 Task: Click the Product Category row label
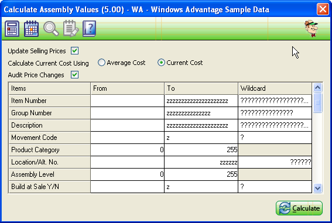coord(50,150)
